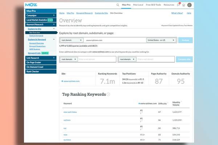
Task: Click first comparison domain input field
Action: click(97, 59)
